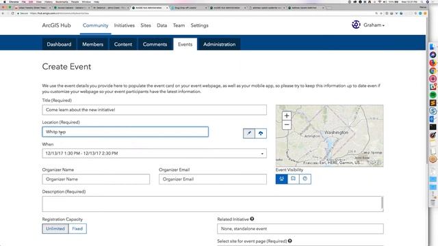Open help tooltip for Select site for event page
Screen dimensions: 438x246
[290, 241]
